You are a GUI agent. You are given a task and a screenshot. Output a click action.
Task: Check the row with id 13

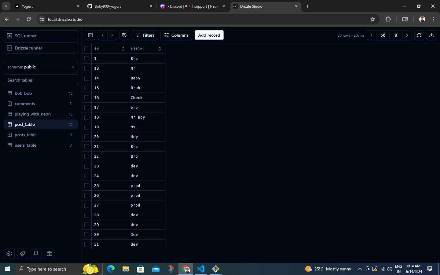(87, 68)
